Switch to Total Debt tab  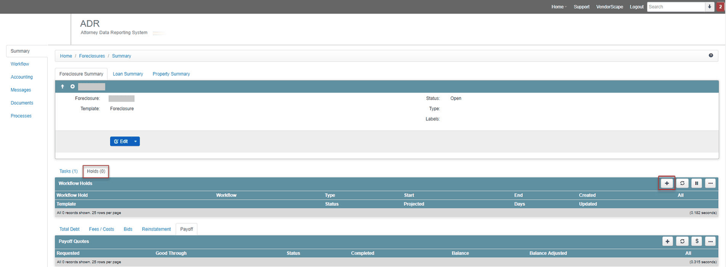pyautogui.click(x=70, y=229)
